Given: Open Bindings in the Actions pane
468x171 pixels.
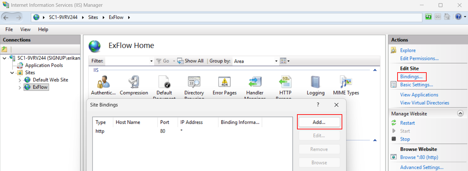Looking at the screenshot, I should 411,76.
